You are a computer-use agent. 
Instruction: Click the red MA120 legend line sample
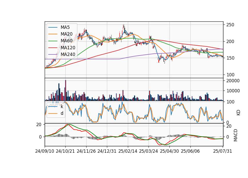pos(53,48)
